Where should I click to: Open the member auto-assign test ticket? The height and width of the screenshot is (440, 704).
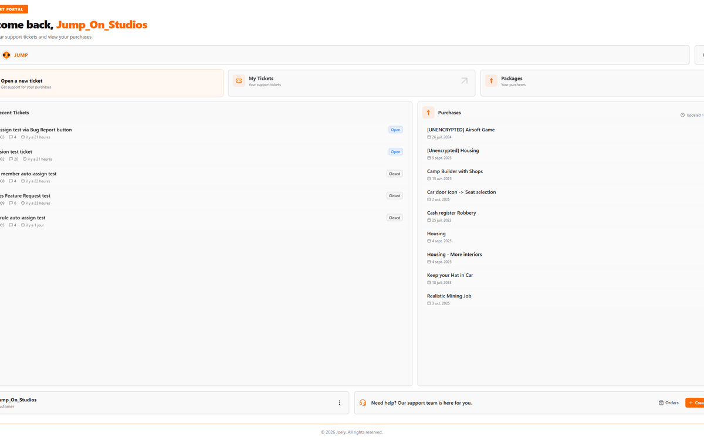point(202,177)
